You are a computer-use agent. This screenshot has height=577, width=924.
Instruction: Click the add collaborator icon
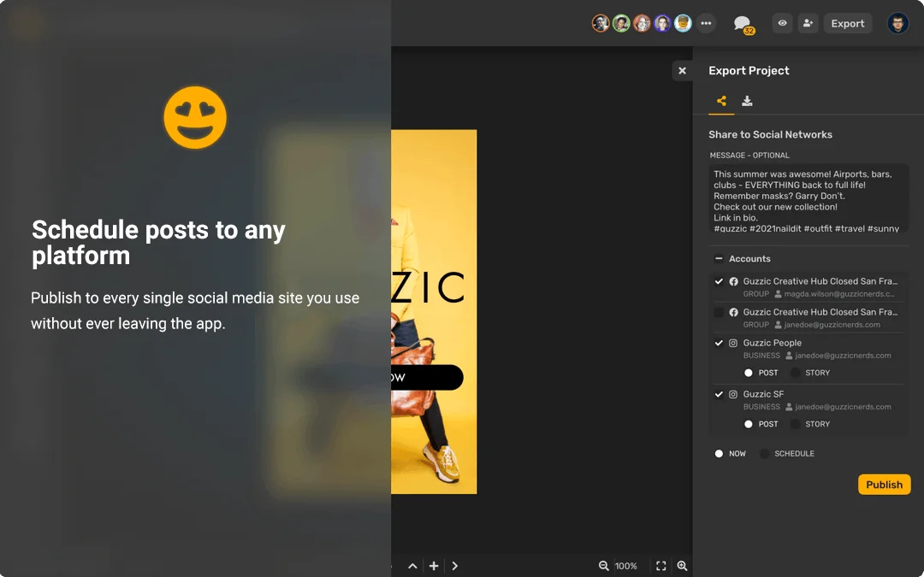(808, 23)
